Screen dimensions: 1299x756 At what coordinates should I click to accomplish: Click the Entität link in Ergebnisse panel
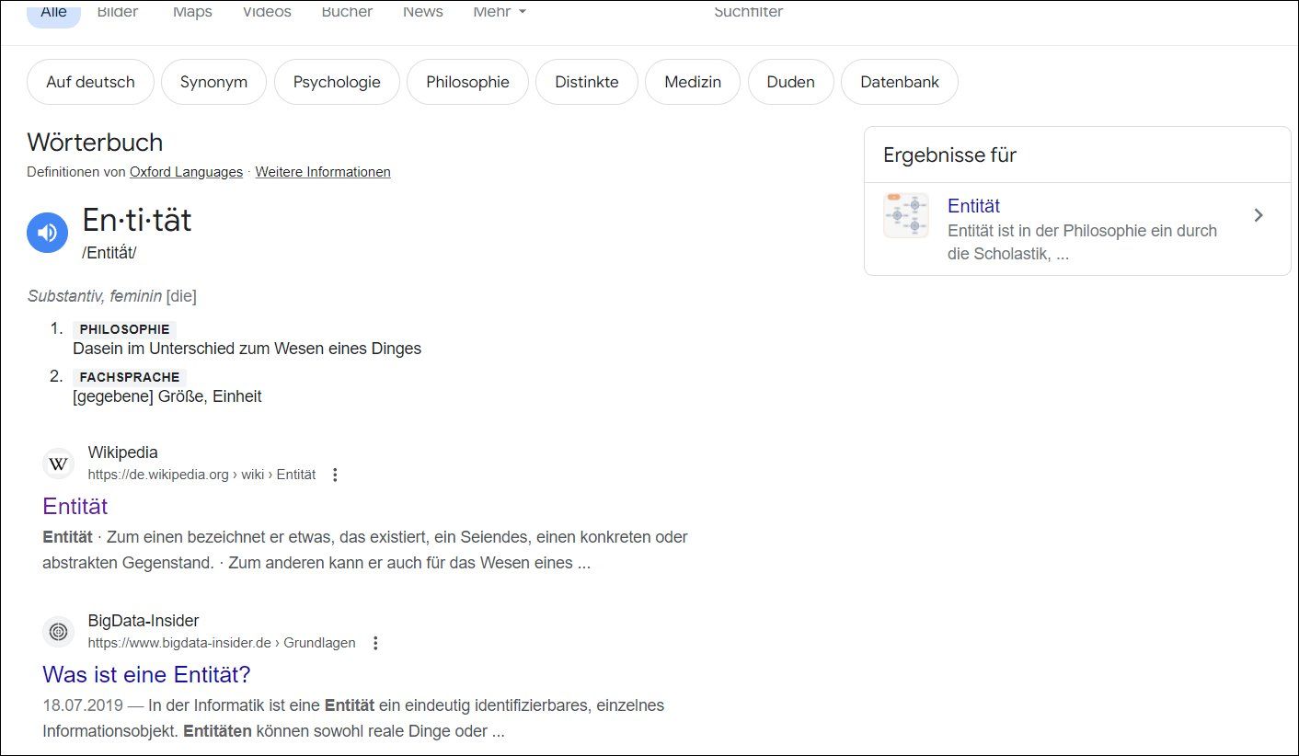[973, 206]
